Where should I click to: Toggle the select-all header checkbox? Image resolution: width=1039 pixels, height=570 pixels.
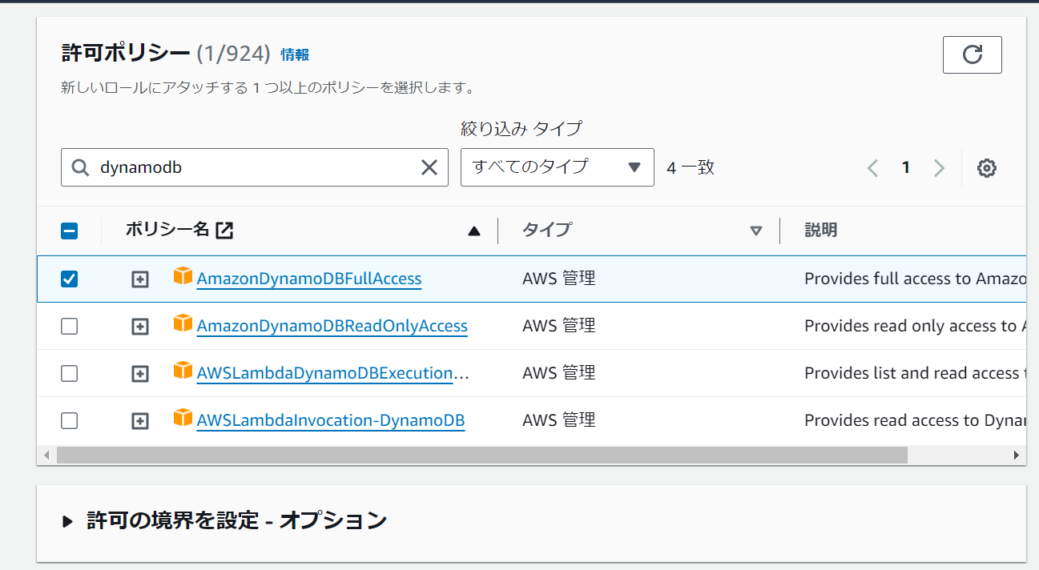[70, 231]
